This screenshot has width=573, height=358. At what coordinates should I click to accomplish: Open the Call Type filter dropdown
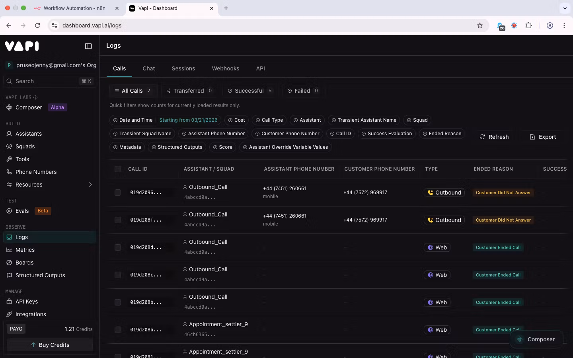(269, 120)
